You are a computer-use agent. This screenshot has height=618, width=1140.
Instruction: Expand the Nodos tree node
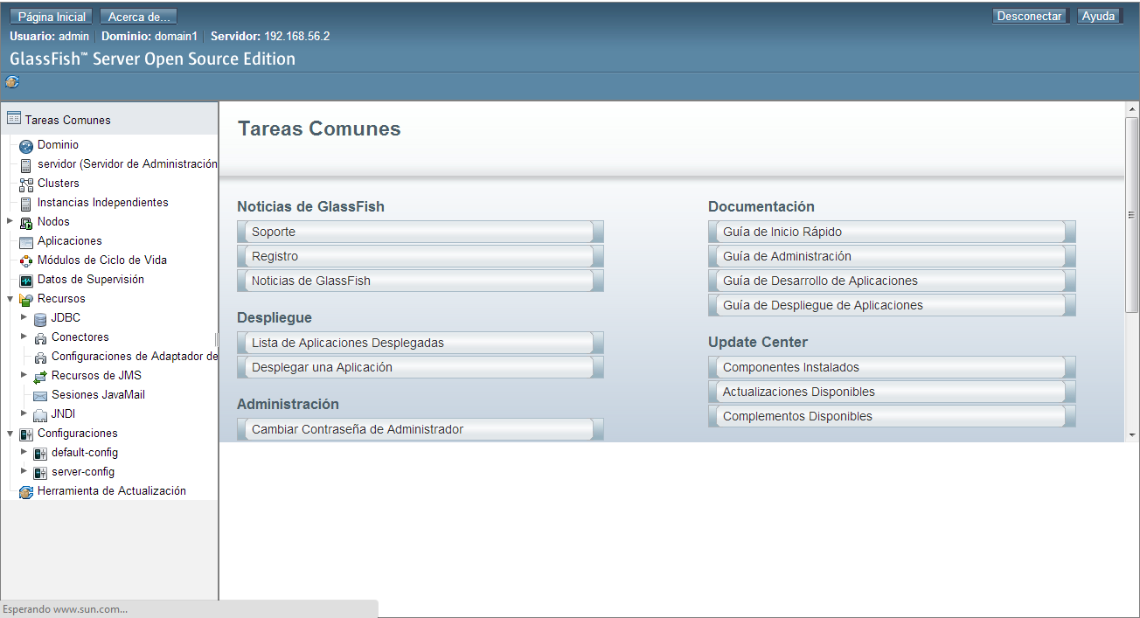pyautogui.click(x=10, y=221)
